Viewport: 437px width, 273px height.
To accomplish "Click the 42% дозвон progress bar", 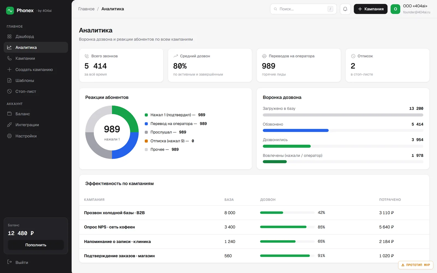I will tap(287, 212).
